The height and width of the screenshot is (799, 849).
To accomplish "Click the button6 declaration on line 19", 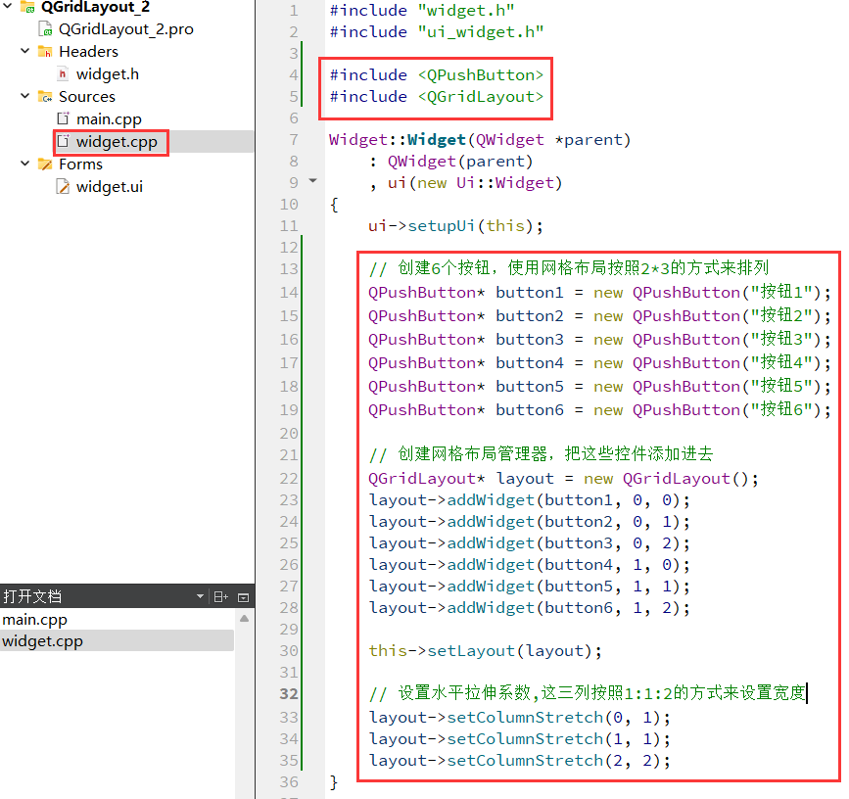I will (x=599, y=410).
